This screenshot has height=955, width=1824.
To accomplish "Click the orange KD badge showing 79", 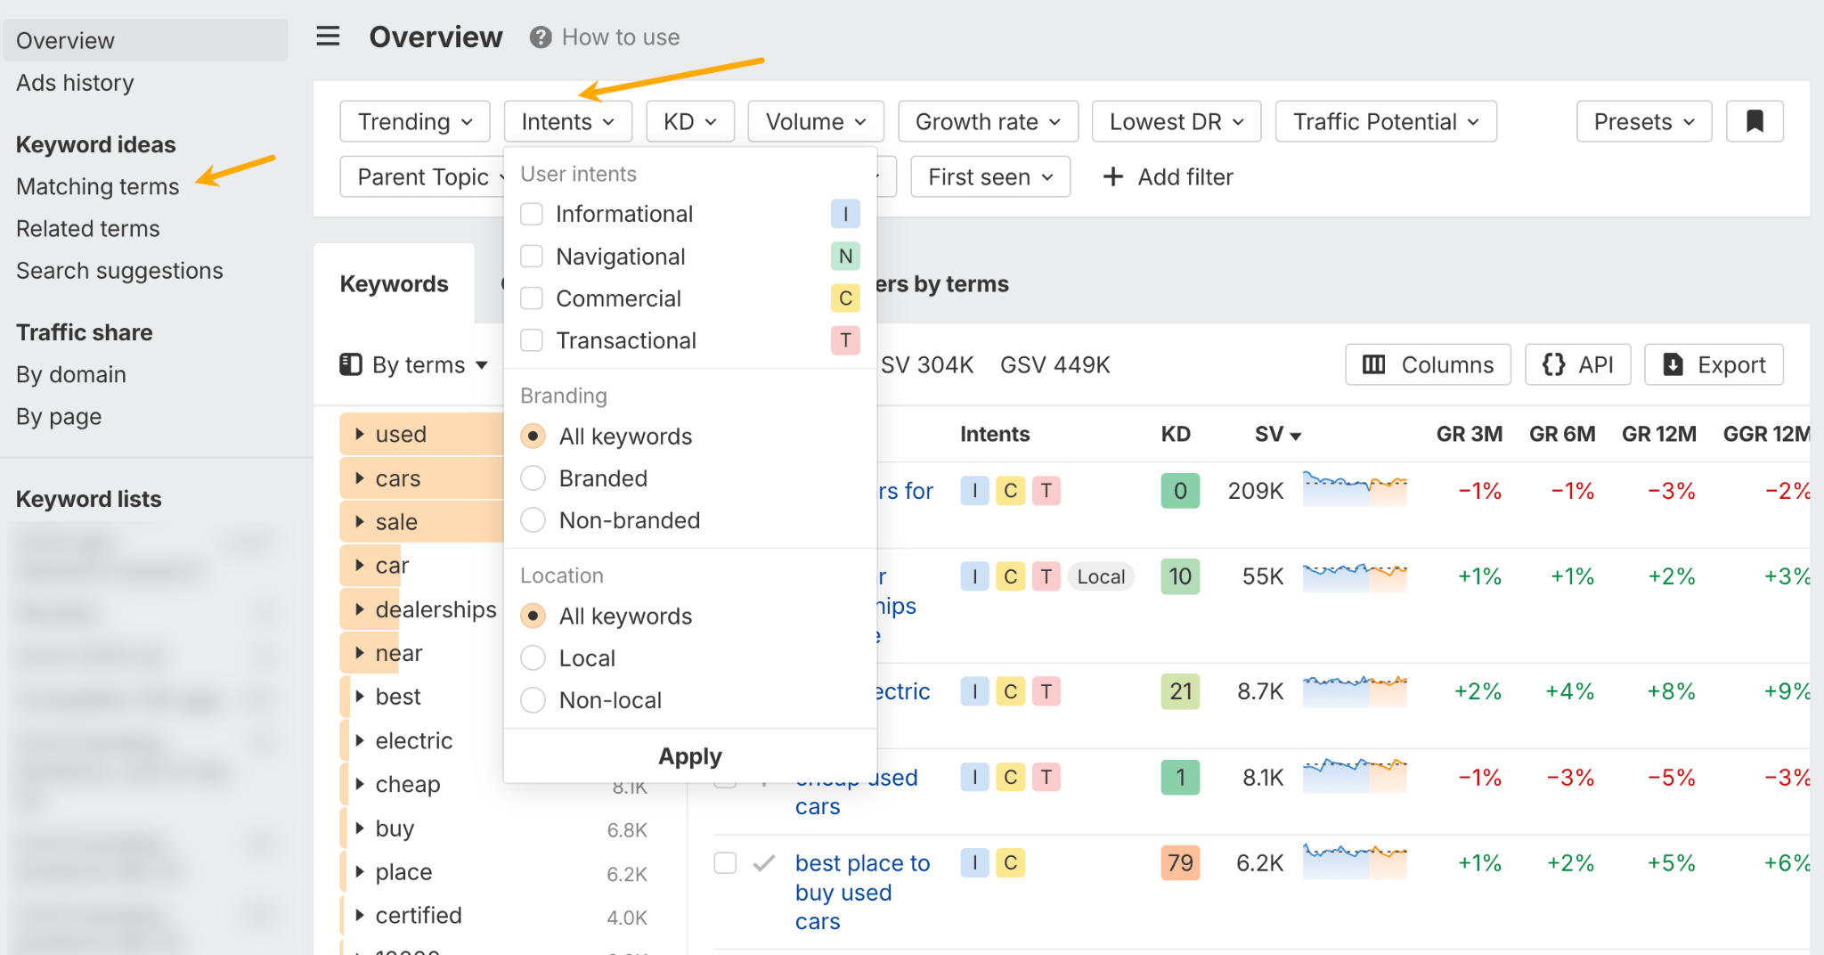I will (1179, 862).
